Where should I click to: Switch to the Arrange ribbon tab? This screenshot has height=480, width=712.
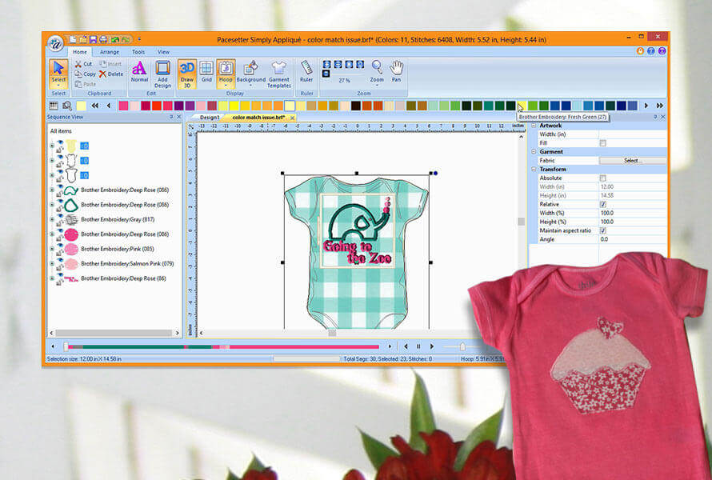pos(110,52)
